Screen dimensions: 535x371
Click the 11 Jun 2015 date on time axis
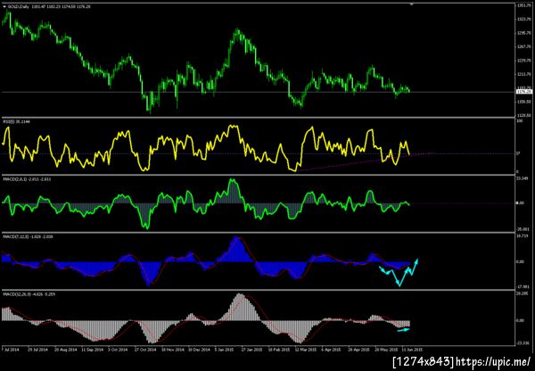(412, 350)
